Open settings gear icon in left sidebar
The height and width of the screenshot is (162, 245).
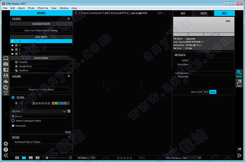tap(6, 144)
